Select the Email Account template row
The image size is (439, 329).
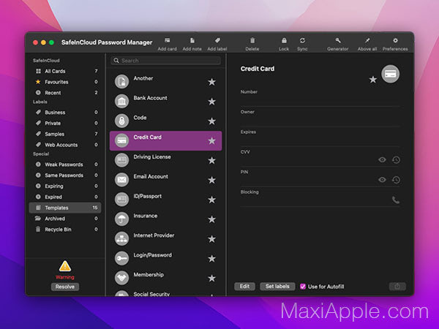(x=166, y=180)
